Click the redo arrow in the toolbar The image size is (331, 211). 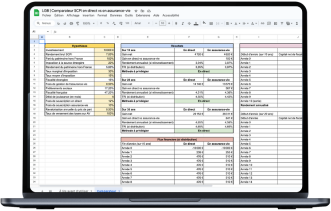(65, 23)
